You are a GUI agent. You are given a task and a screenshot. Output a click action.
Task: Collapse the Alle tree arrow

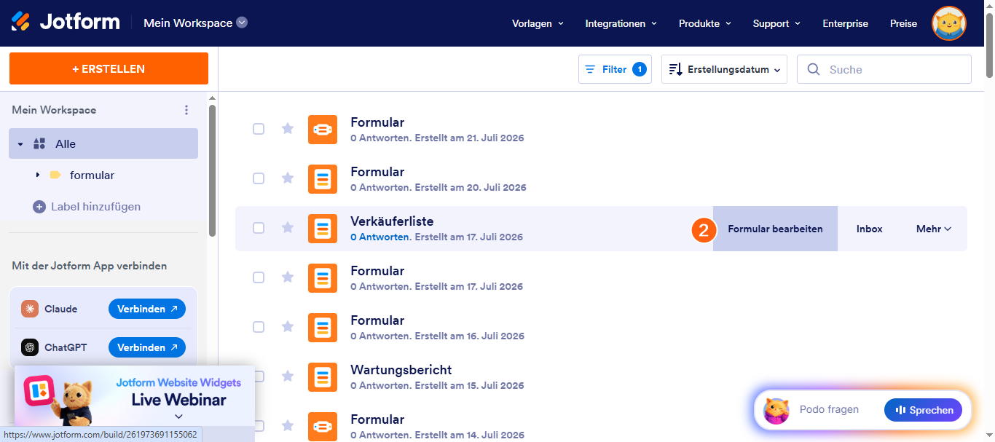coord(20,144)
